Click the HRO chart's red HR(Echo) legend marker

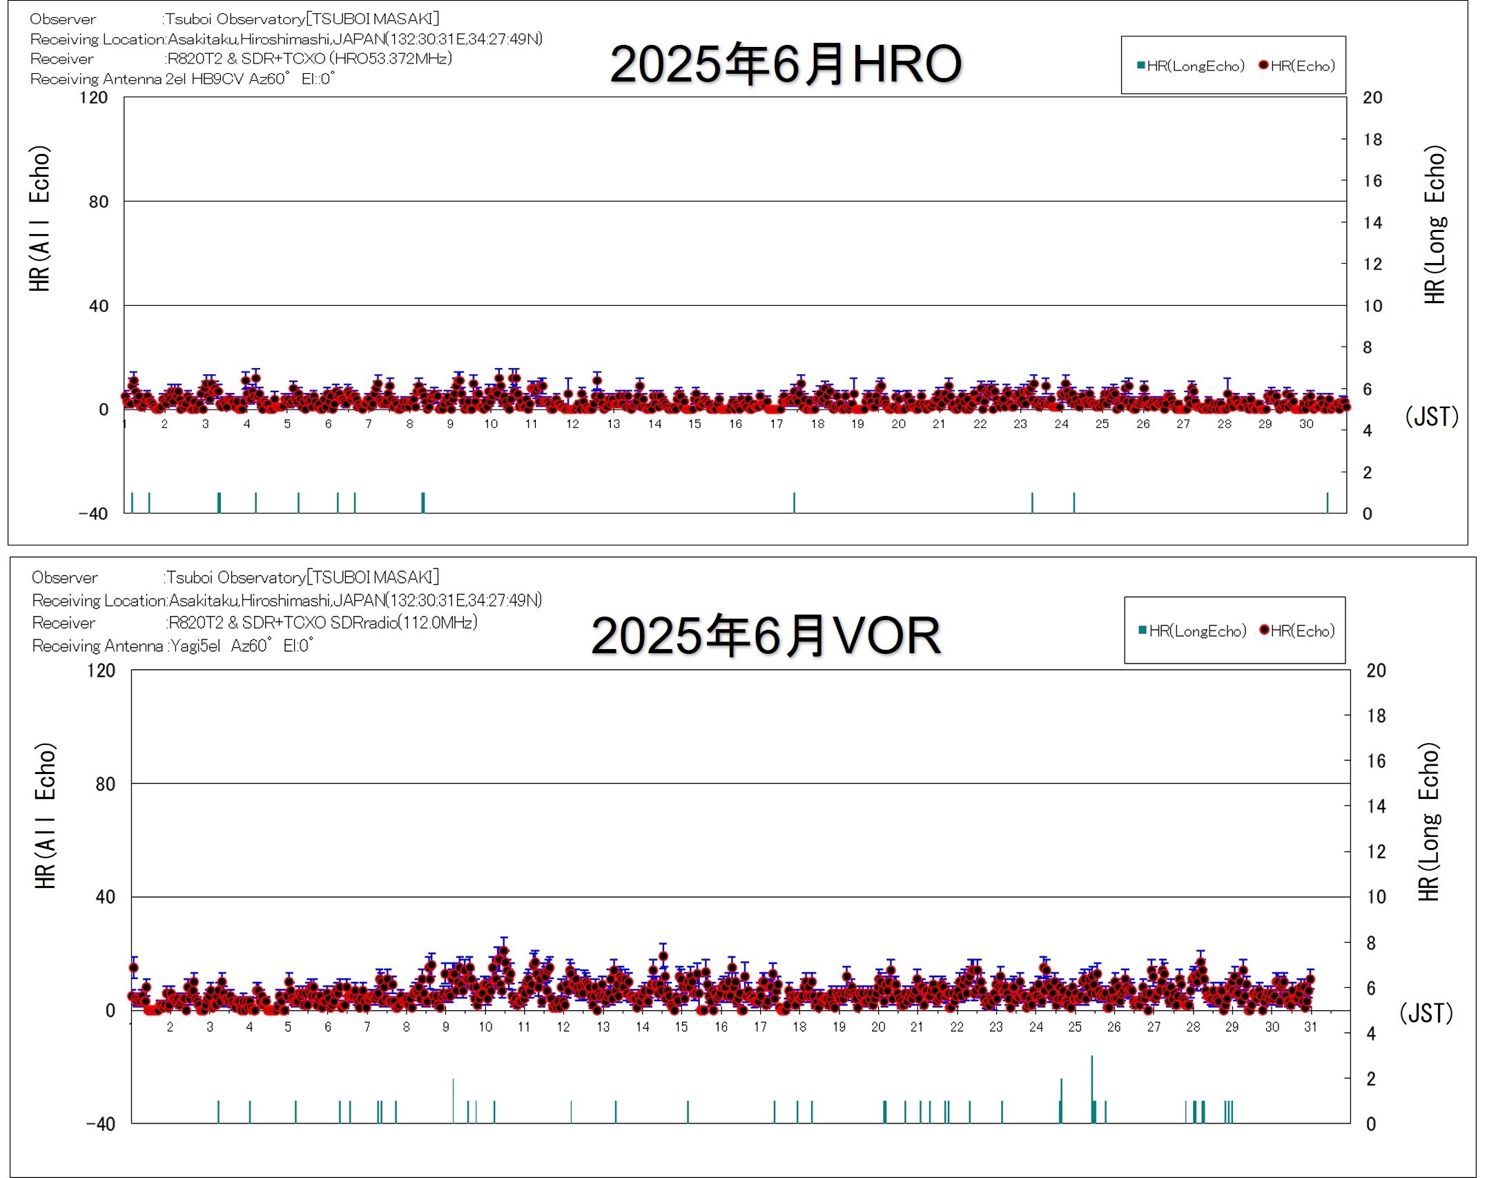(x=1263, y=66)
